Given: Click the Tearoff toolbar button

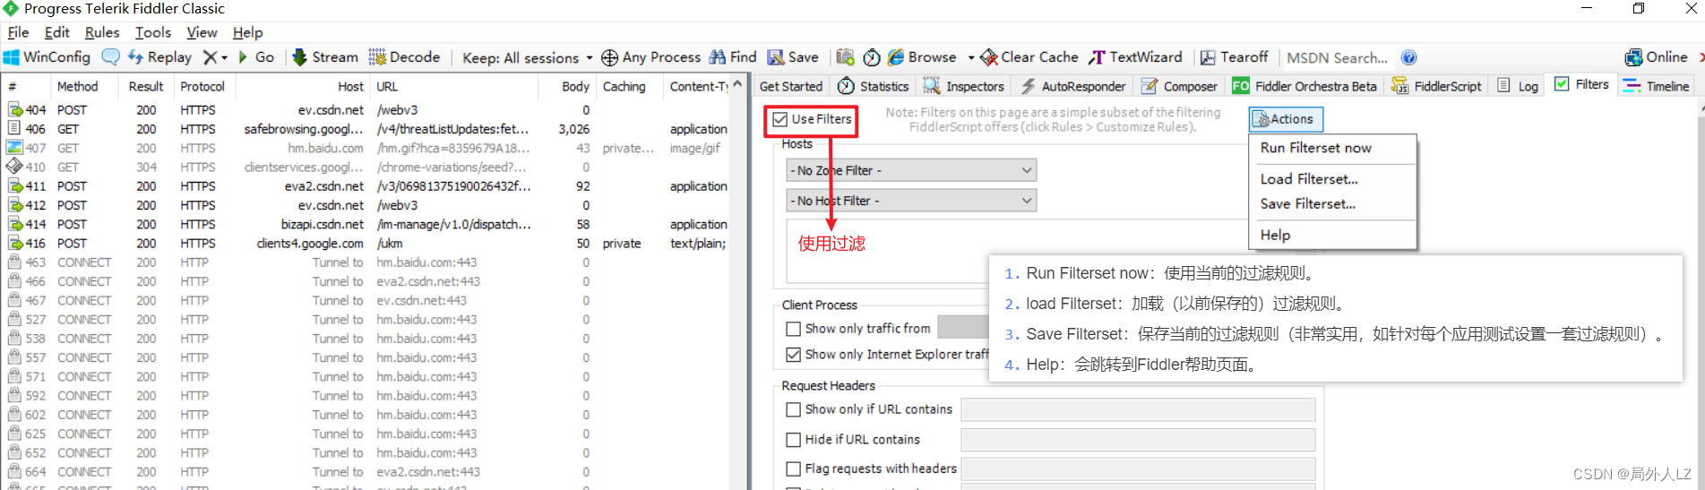Looking at the screenshot, I should 1234,57.
